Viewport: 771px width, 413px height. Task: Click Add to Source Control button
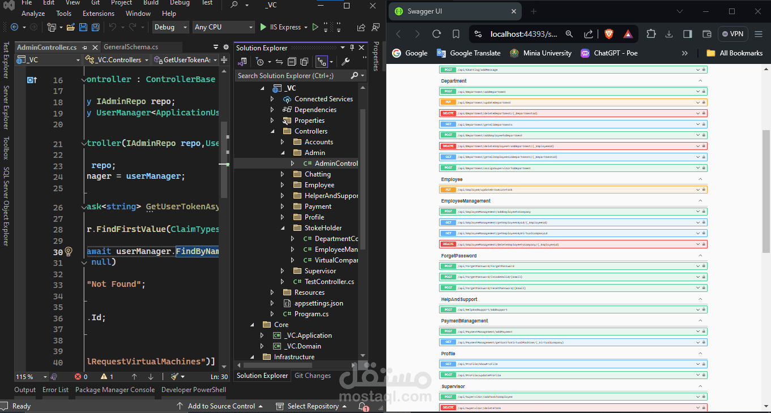click(x=221, y=406)
